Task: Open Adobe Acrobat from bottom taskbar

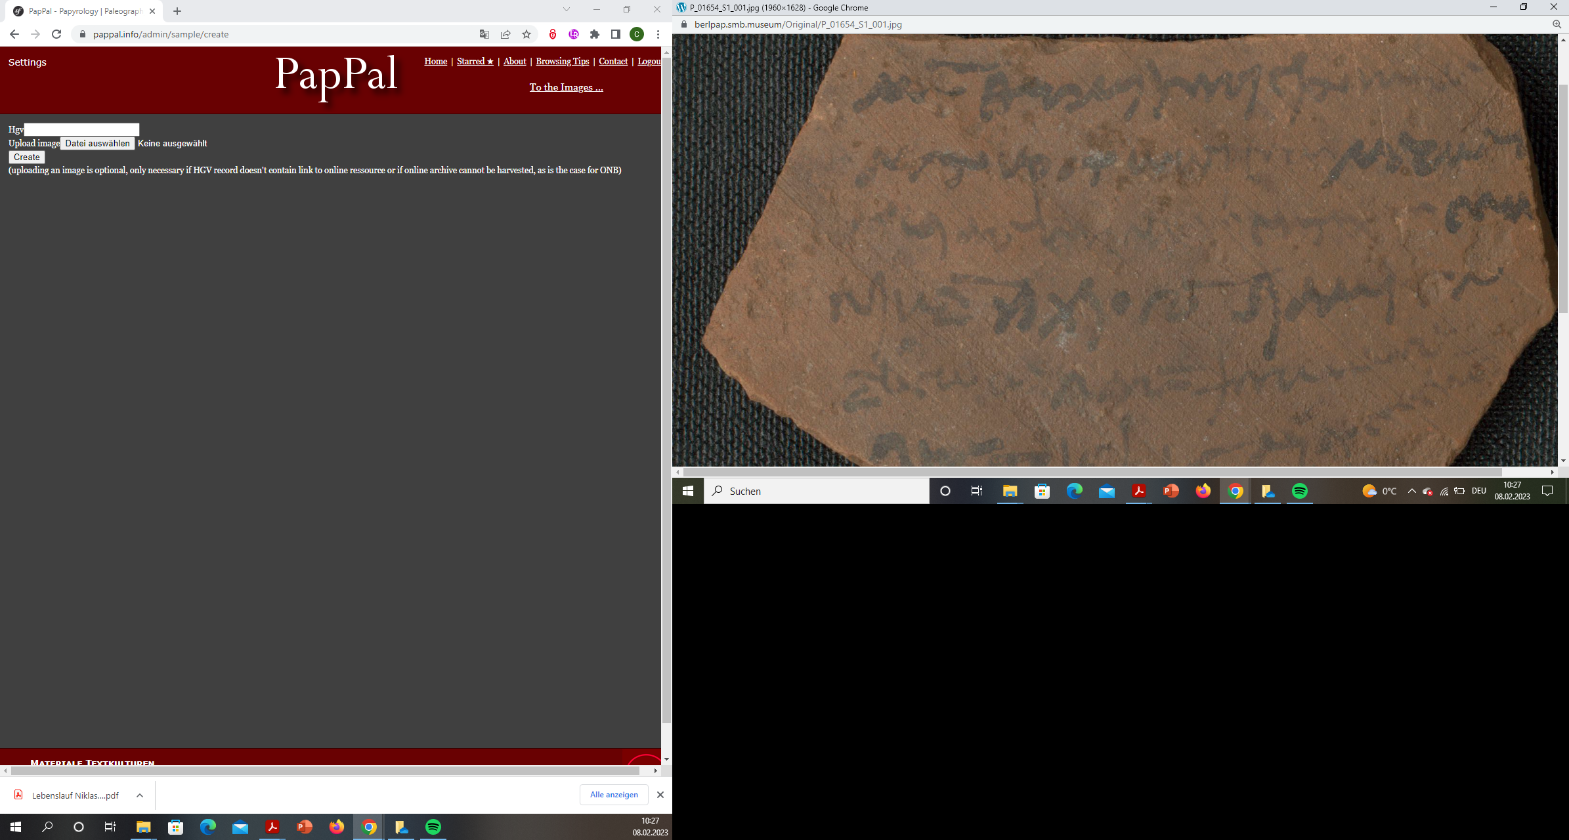Action: [x=272, y=827]
